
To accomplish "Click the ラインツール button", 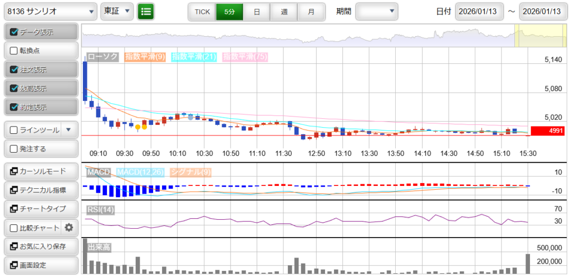I will (33, 130).
